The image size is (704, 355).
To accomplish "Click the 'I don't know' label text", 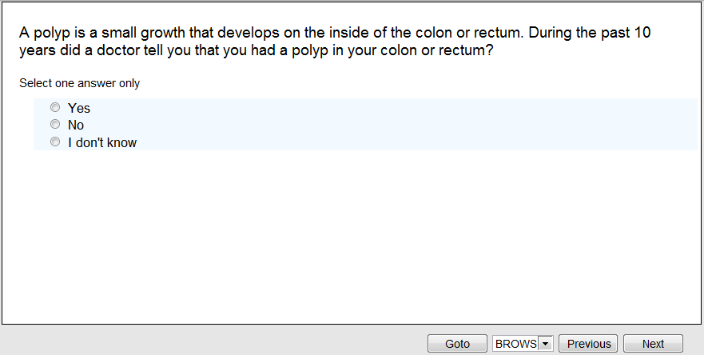I will tap(102, 143).
